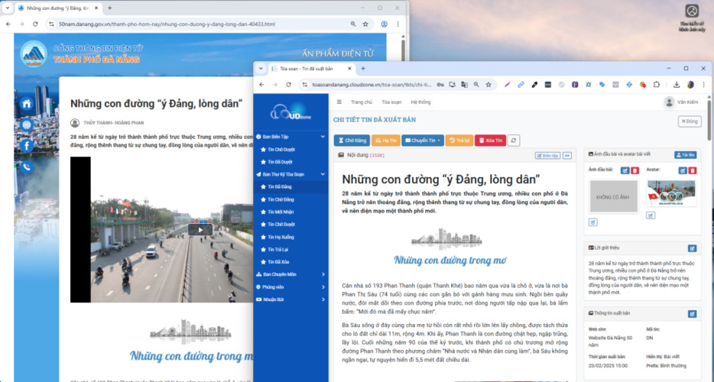Expand the Ban Chuyên Môn sidebar section
The width and height of the screenshot is (714, 382).
[323, 274]
